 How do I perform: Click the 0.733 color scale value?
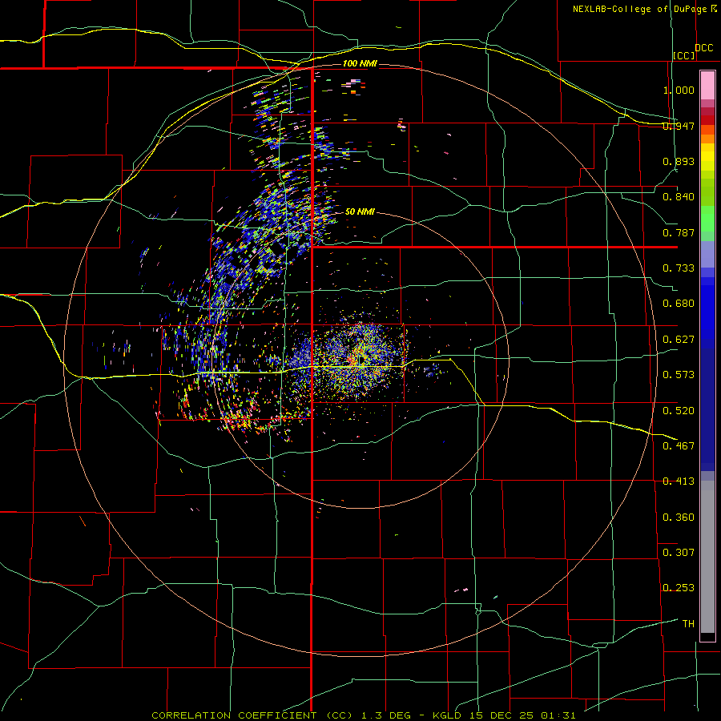click(x=679, y=268)
